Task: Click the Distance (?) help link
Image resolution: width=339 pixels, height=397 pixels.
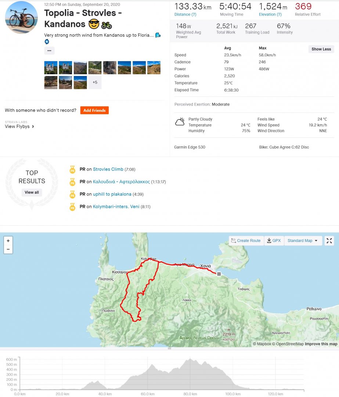Action: (185, 14)
